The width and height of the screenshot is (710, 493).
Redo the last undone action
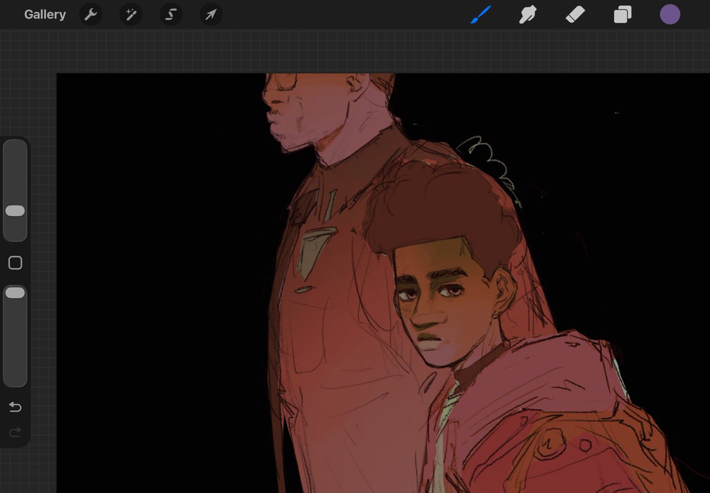15,433
